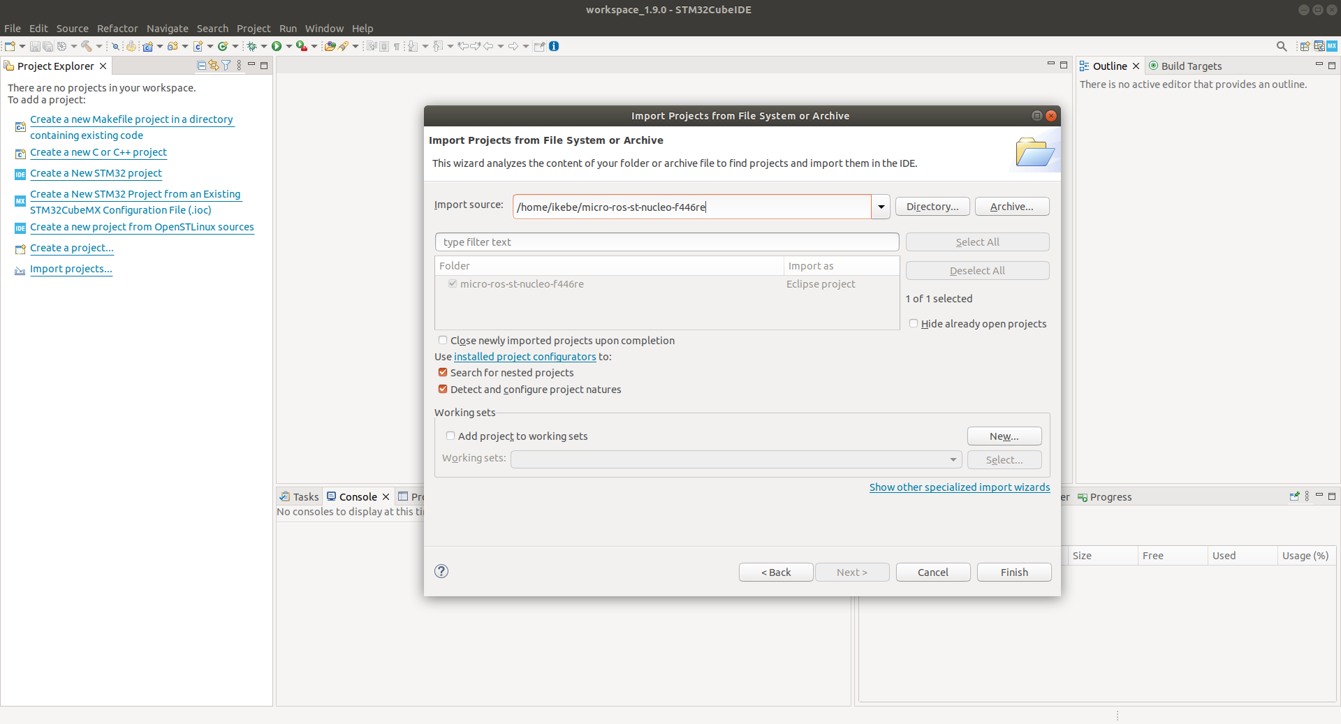Click the pin icon in Progress panel
The width and height of the screenshot is (1341, 724).
click(1294, 496)
